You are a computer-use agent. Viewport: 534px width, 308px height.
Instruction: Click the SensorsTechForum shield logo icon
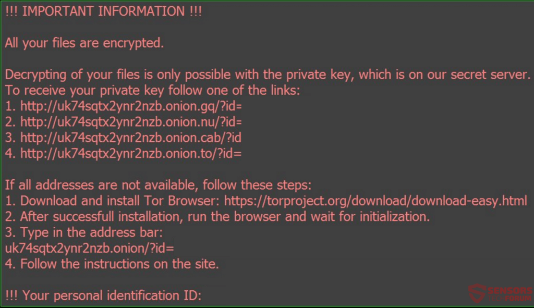[477, 293]
